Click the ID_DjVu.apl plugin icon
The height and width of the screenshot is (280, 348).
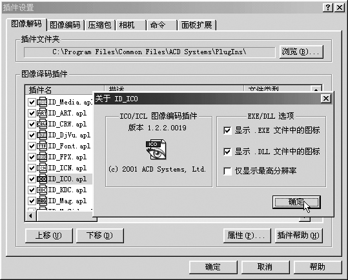pyautogui.click(x=42, y=135)
